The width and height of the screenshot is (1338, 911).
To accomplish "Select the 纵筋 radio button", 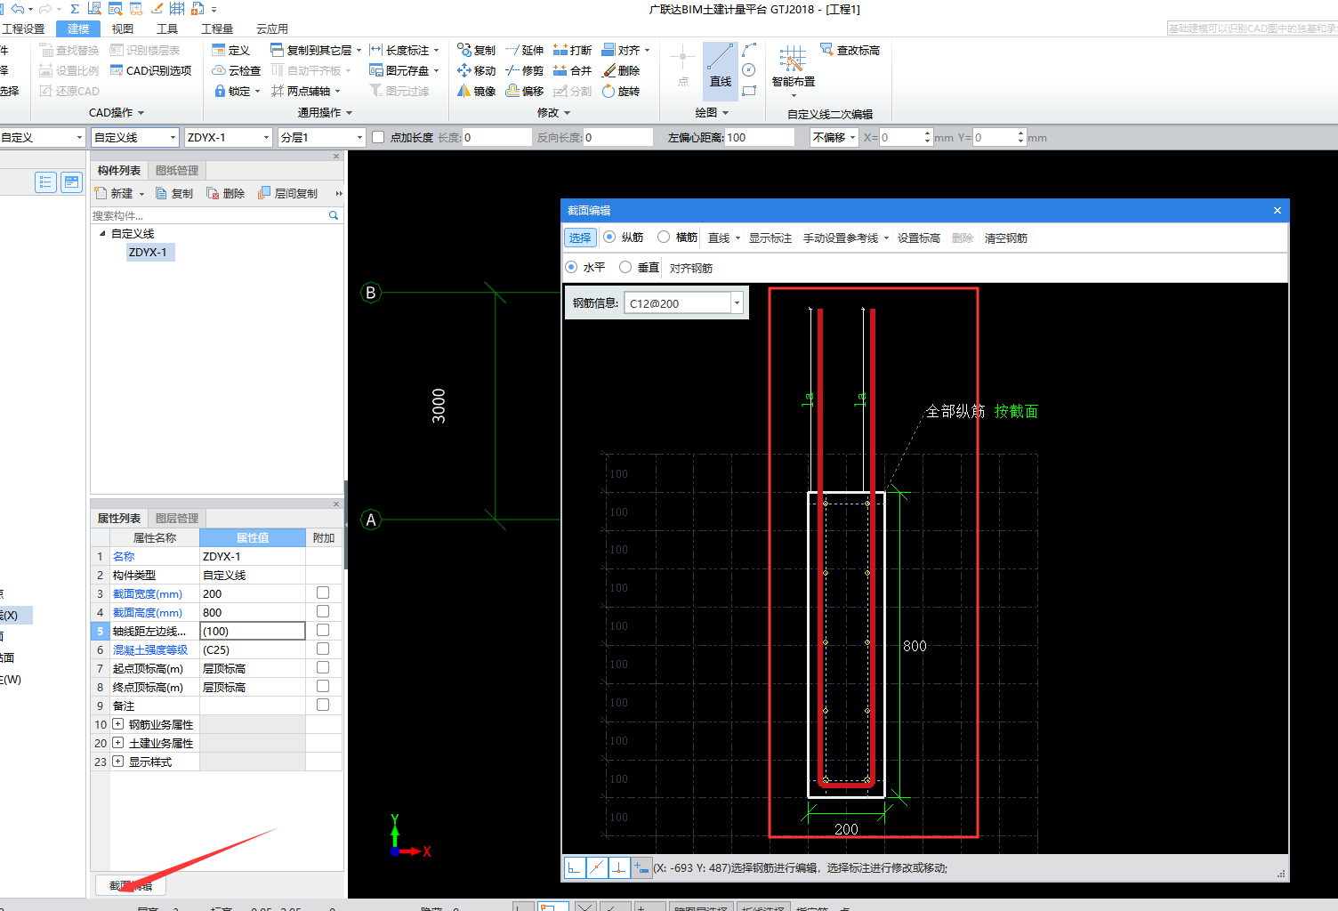I will pos(609,238).
